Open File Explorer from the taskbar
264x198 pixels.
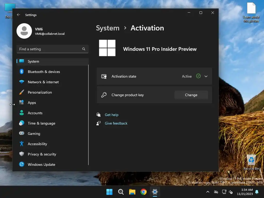point(132,192)
